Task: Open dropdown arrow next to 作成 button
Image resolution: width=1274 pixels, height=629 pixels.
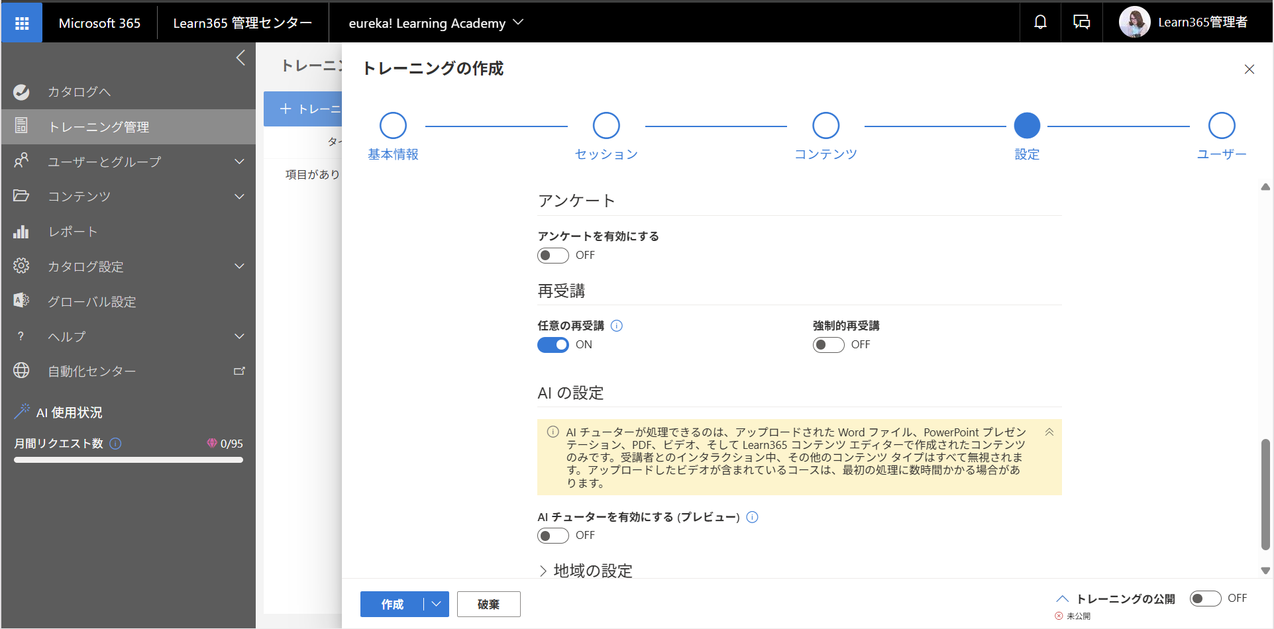Action: tap(436, 604)
